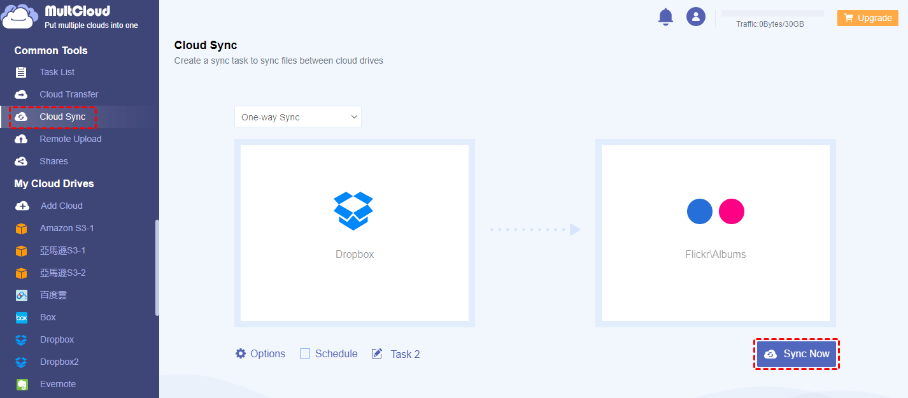Click the Flickr\Albums destination label
This screenshot has width=908, height=398.
(715, 254)
